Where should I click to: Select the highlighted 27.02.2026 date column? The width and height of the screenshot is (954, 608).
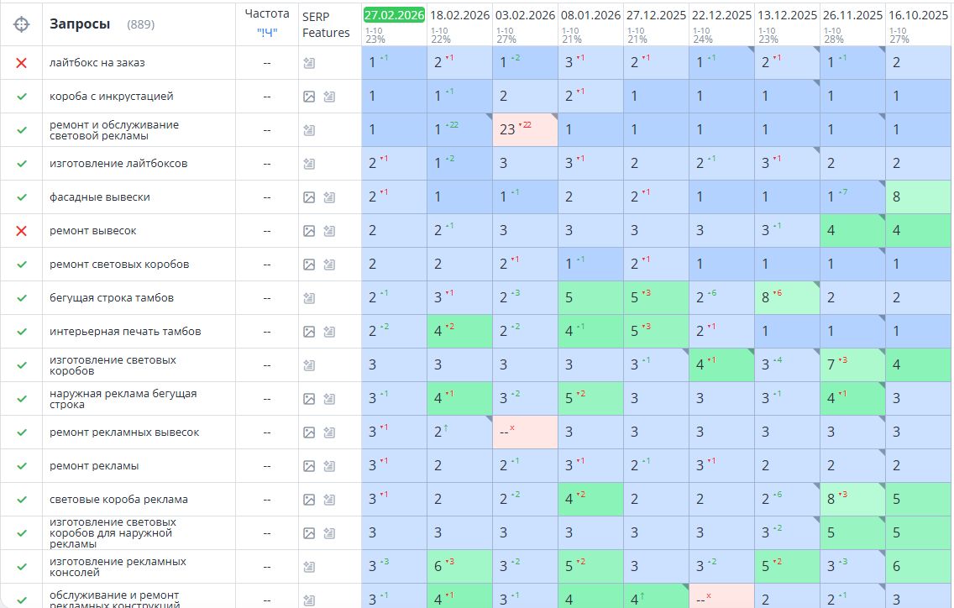[394, 15]
